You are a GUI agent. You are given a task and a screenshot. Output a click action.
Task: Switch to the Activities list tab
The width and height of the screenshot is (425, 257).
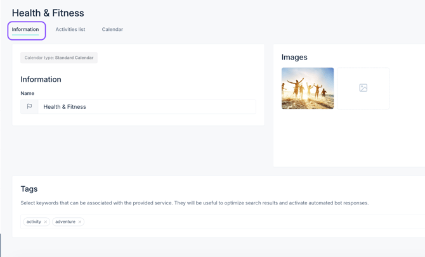point(70,30)
